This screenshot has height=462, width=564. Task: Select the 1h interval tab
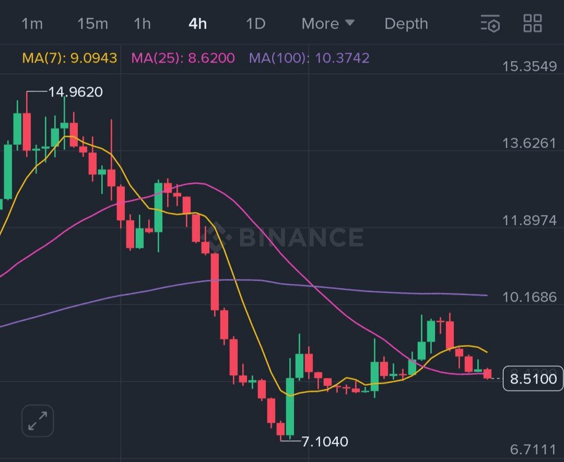point(143,24)
